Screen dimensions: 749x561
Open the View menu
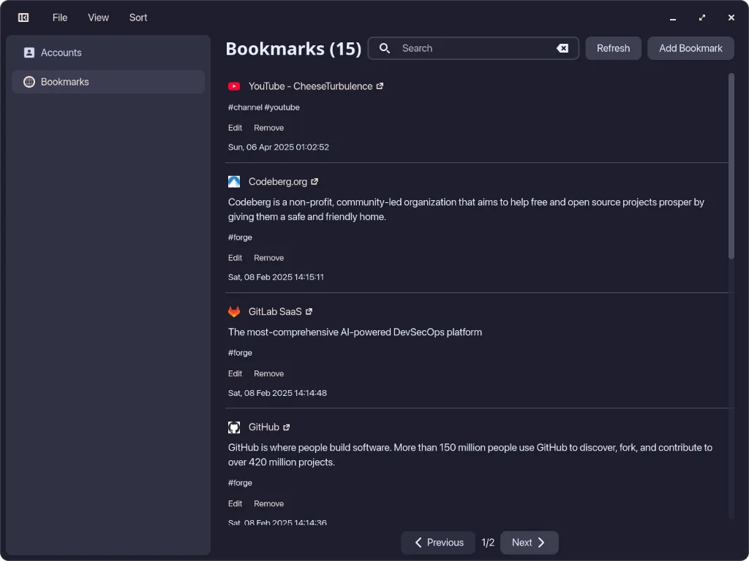click(x=98, y=17)
